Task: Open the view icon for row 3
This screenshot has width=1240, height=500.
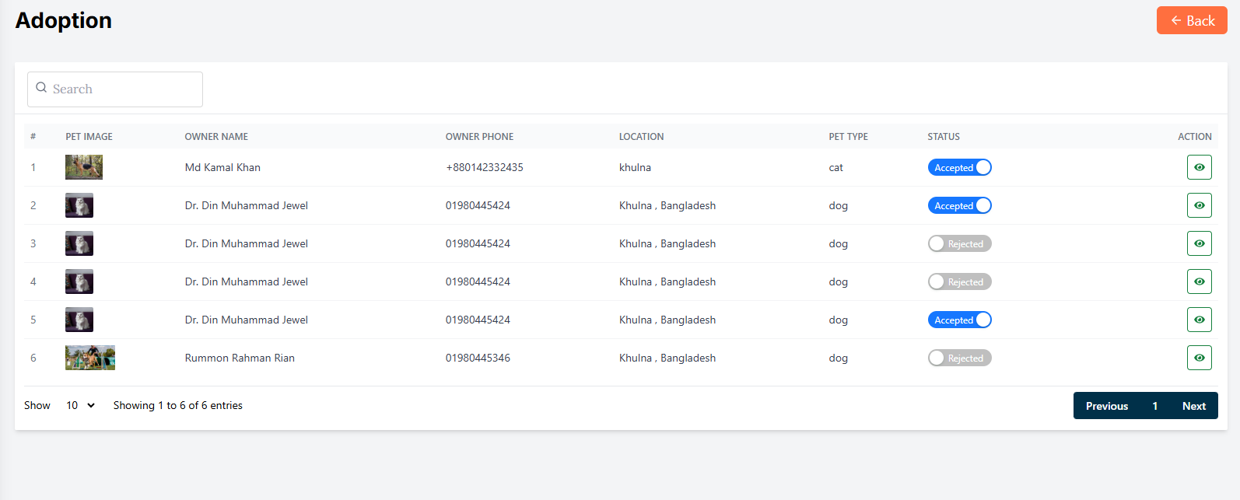Action: point(1199,243)
